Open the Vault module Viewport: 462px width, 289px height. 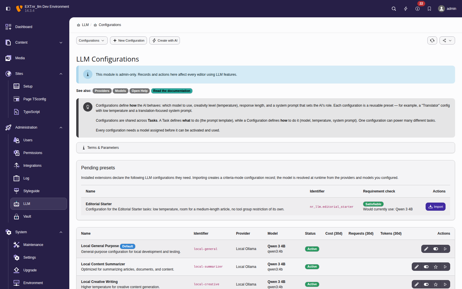pos(39,216)
